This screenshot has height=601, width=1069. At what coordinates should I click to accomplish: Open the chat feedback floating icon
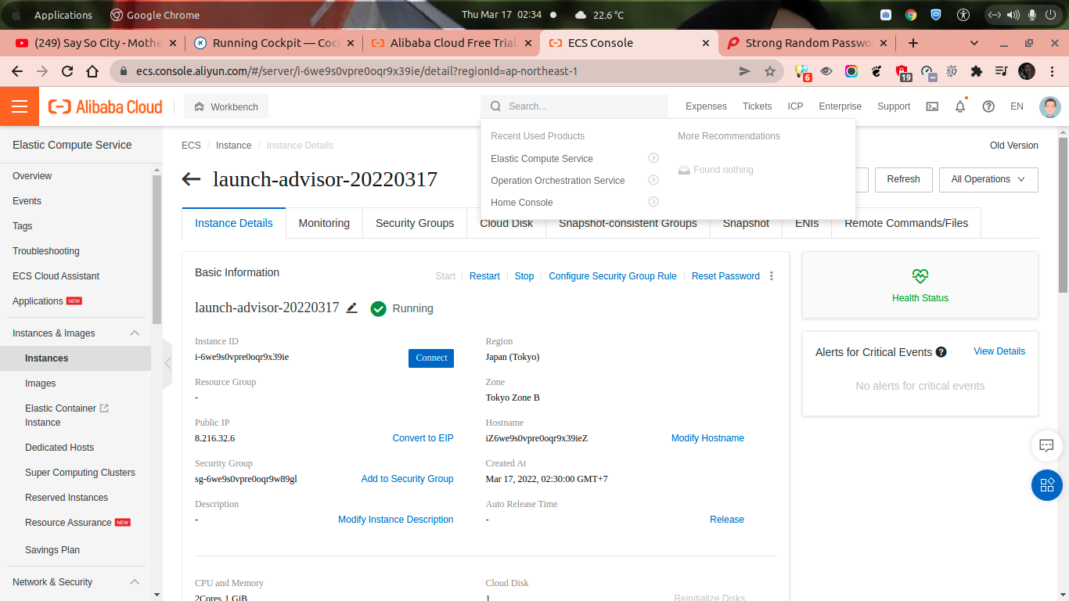tap(1046, 445)
